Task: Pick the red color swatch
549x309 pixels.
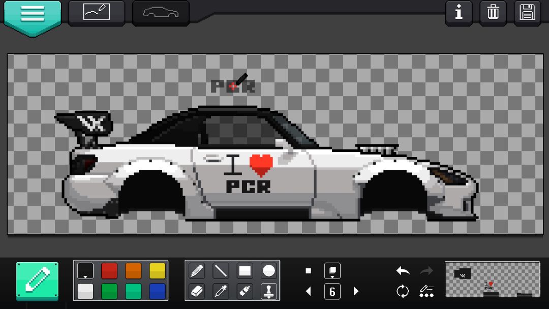Action: (109, 271)
